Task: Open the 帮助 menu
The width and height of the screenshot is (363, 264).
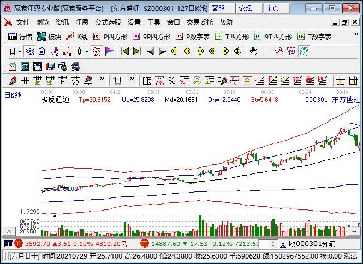Action: (226, 22)
